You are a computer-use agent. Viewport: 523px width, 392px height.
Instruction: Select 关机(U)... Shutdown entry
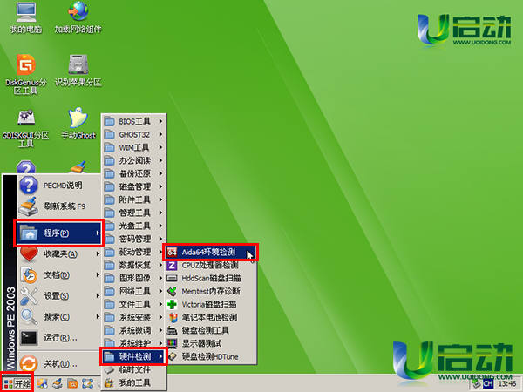[x=59, y=363]
